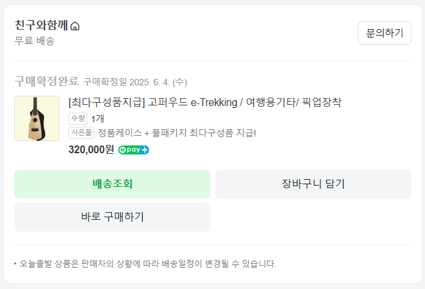Image resolution: width=425 pixels, height=289 pixels.
Task: Click the 1개 quantity value
Action: pos(98,118)
